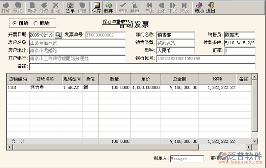Viewport: 266px width, 168px height.
Task: Click the table's vertical scrollbar down arrow
Action: pos(254,141)
